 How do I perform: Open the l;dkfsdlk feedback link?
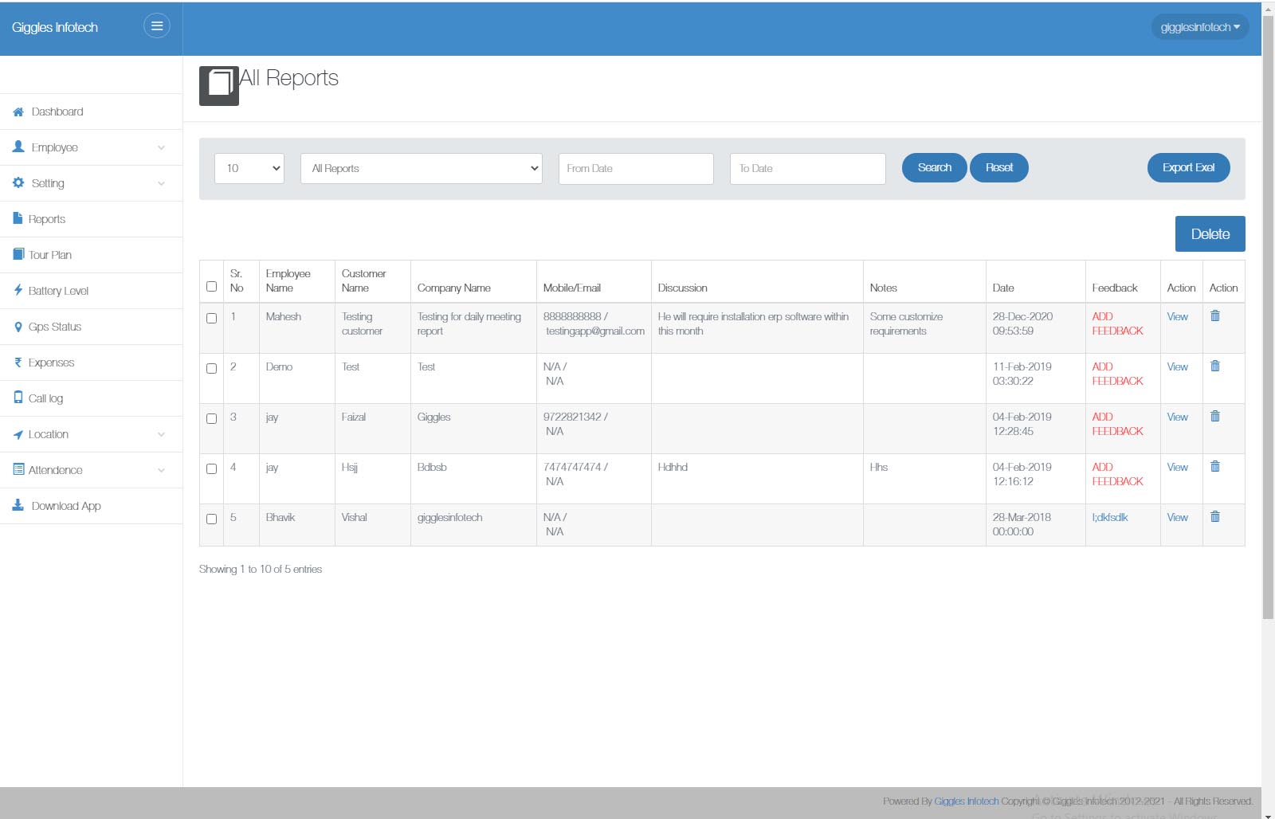click(1110, 517)
